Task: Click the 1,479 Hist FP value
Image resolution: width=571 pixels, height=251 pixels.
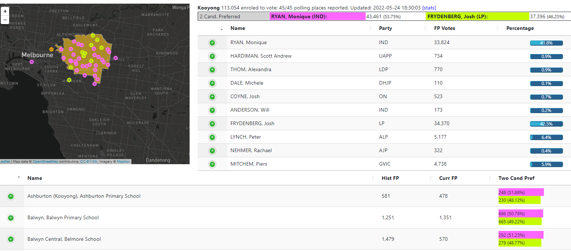Action: point(388,239)
